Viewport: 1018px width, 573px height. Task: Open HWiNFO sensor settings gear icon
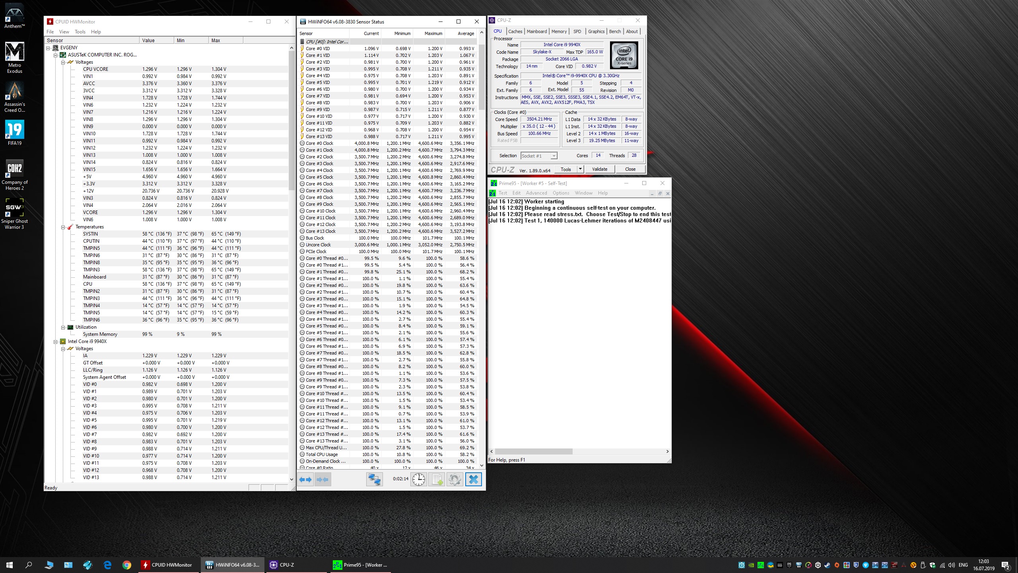(x=455, y=479)
